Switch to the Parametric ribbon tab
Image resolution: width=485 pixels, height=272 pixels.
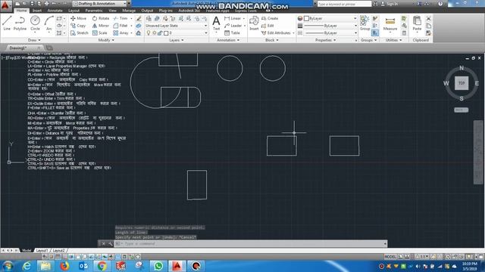click(x=94, y=11)
